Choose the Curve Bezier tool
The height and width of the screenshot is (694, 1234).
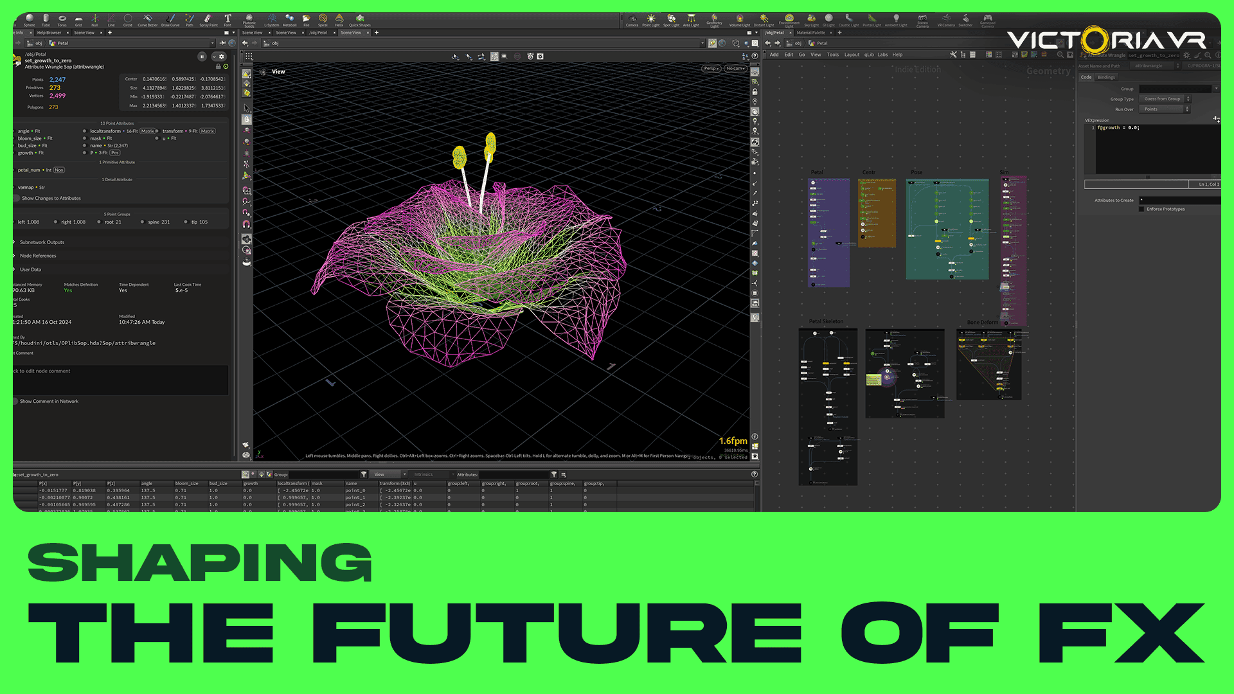[147, 20]
